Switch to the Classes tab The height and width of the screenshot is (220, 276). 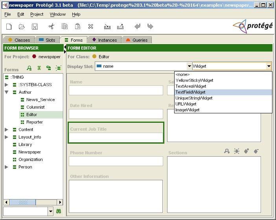coord(19,40)
